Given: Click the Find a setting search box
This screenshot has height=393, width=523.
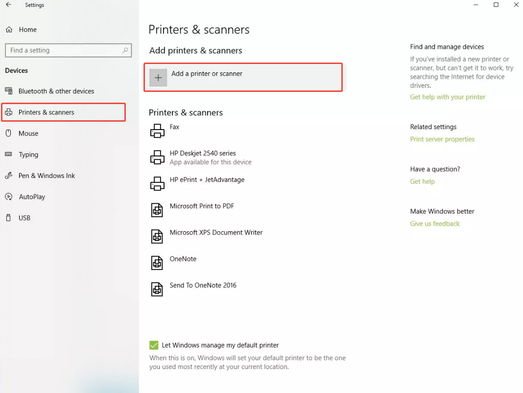Looking at the screenshot, I should [x=64, y=50].
